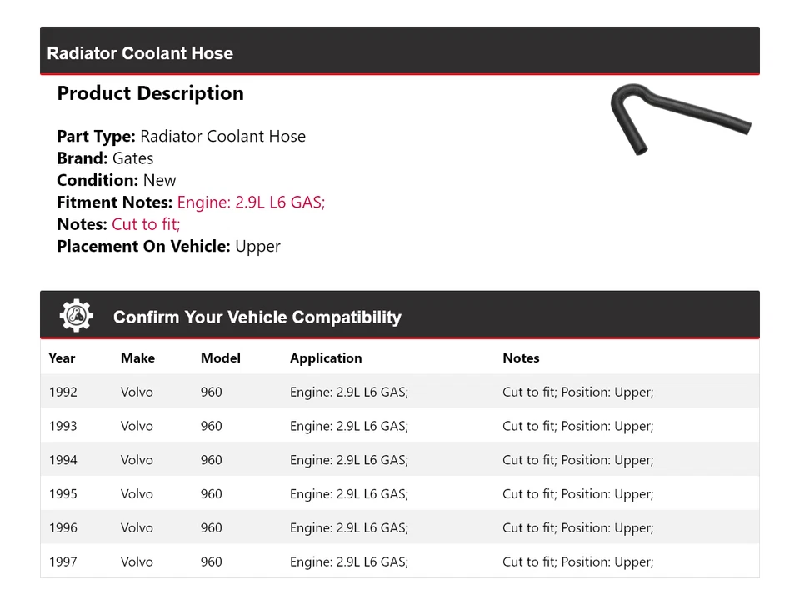
Task: Click the 1996 row's Cut to fit notes
Action: tap(577, 528)
